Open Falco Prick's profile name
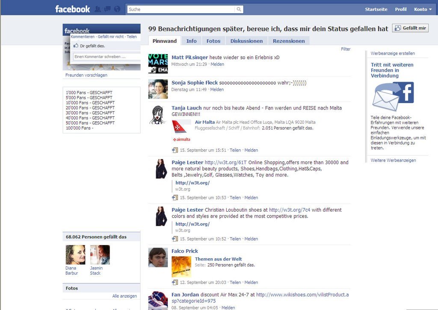Image resolution: width=438 pixels, height=310 pixels. point(185,251)
